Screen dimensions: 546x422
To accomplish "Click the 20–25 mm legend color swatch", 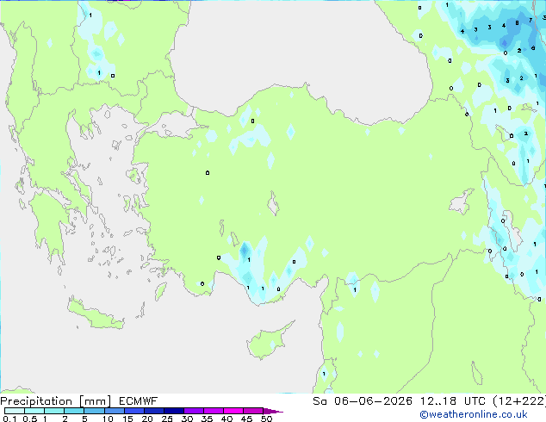I will [153, 411].
